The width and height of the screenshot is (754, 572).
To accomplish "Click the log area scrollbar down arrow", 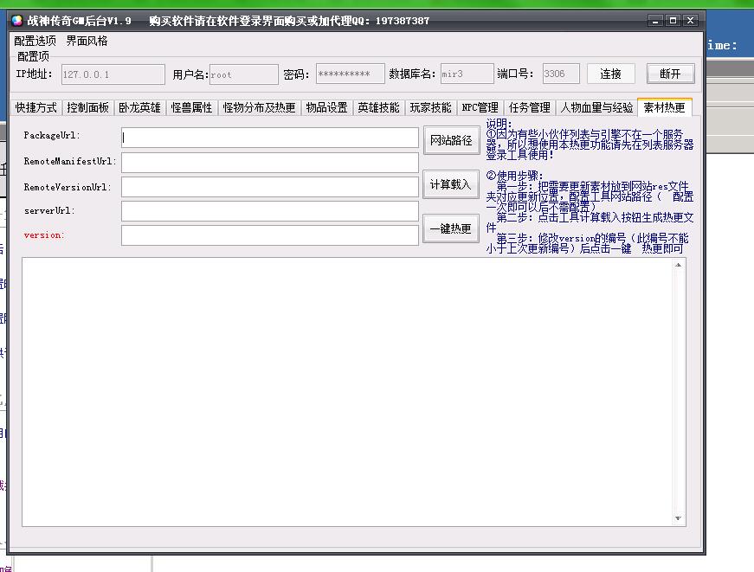I will [680, 518].
